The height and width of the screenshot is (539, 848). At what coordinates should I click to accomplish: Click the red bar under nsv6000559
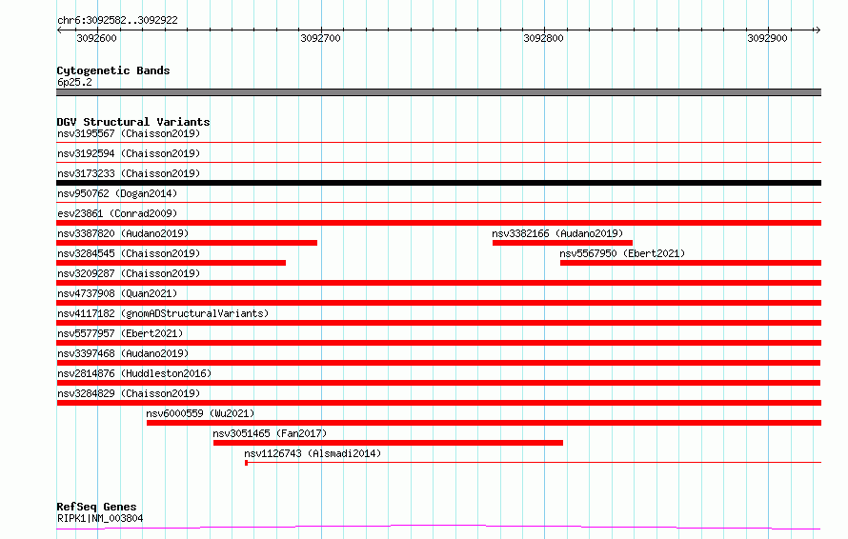[484, 423]
